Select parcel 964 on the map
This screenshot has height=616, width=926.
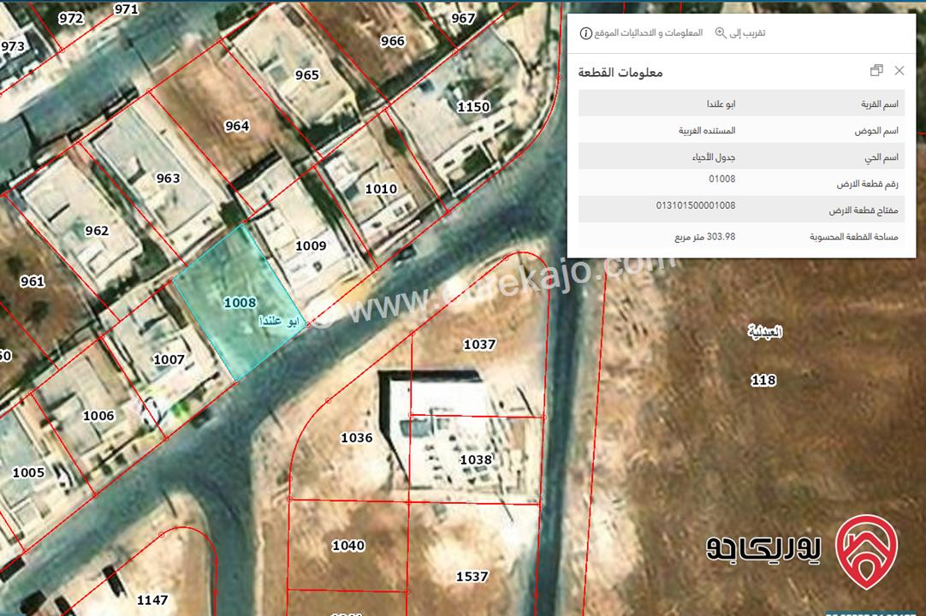(237, 126)
